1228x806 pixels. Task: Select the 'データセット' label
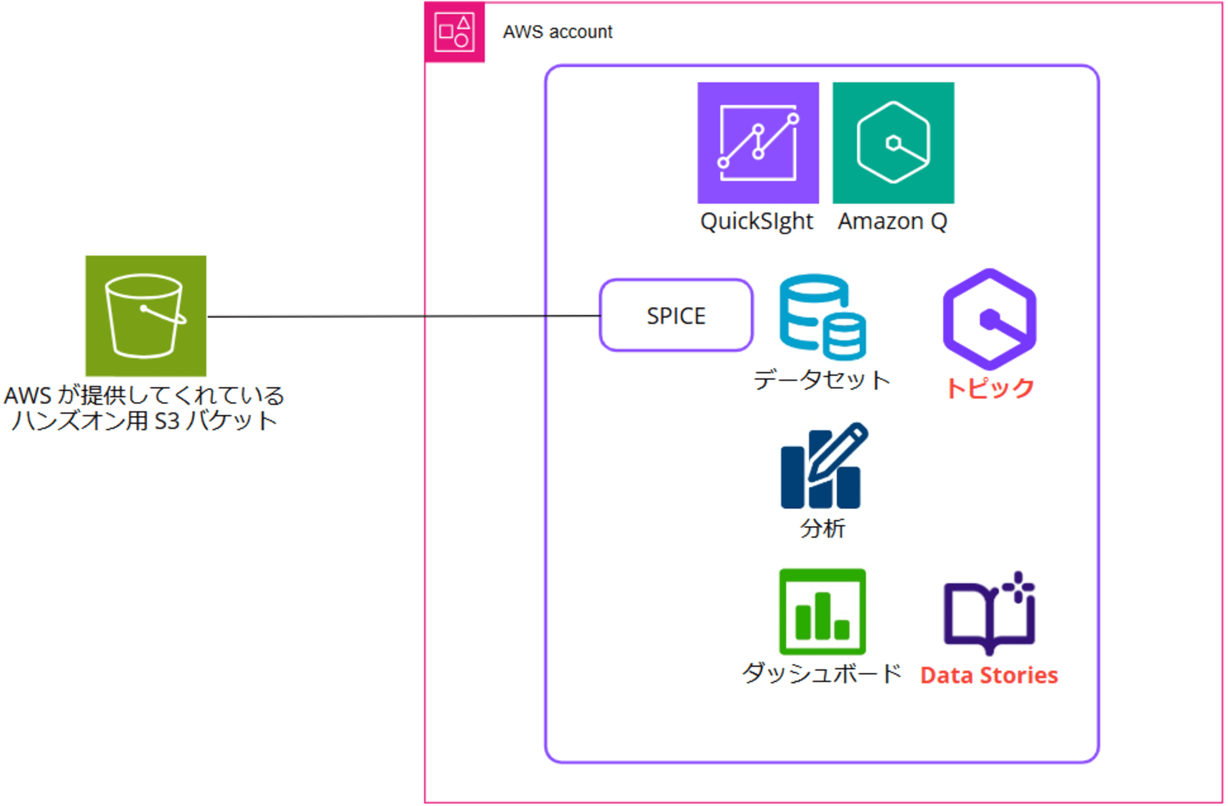(x=822, y=380)
